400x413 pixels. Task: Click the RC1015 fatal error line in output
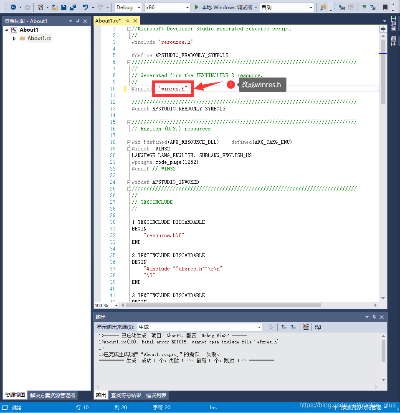tap(190, 342)
